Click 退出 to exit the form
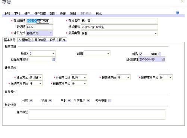Viewport: 187px width, 138px height. (99, 13)
